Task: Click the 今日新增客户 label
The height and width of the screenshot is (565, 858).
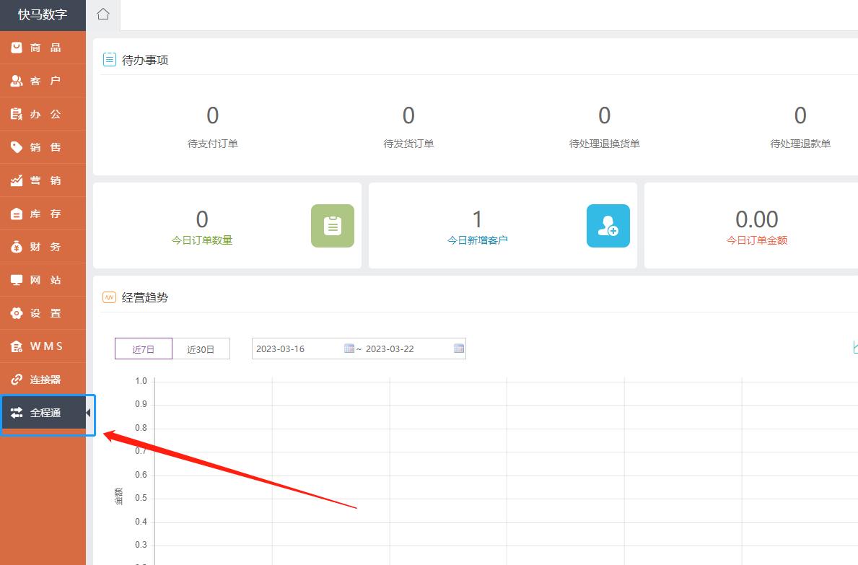Action: (x=477, y=240)
